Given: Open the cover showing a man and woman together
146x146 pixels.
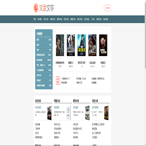Looking at the screenshot, I should tap(71, 45).
